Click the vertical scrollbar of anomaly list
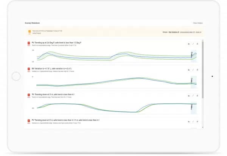Viewport: 227px width, 156px height. click(x=203, y=76)
